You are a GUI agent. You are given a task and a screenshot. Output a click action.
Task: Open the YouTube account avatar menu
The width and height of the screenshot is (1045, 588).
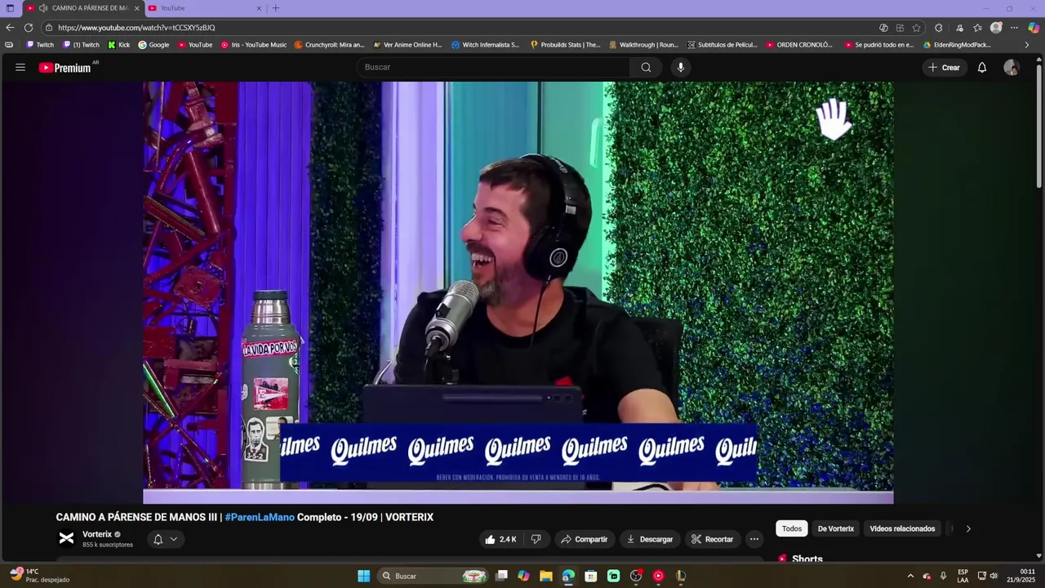pos(1011,68)
